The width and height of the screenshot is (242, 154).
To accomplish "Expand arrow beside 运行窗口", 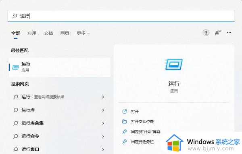I will (x=103, y=150).
